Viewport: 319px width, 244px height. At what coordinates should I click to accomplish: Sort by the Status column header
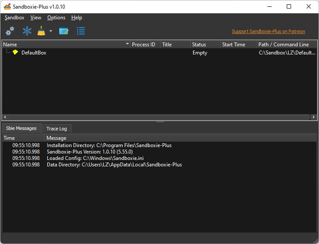(x=206, y=45)
